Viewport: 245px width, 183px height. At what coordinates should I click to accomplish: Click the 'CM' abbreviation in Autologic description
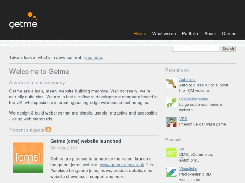pyautogui.click(x=191, y=91)
